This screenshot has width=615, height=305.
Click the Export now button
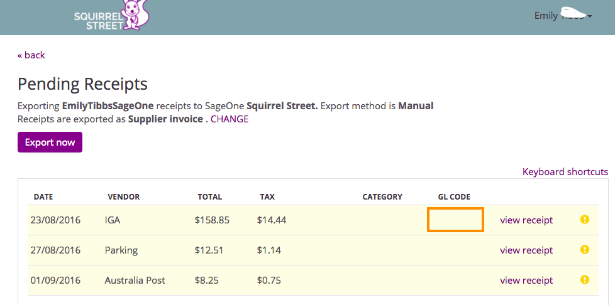pos(50,142)
